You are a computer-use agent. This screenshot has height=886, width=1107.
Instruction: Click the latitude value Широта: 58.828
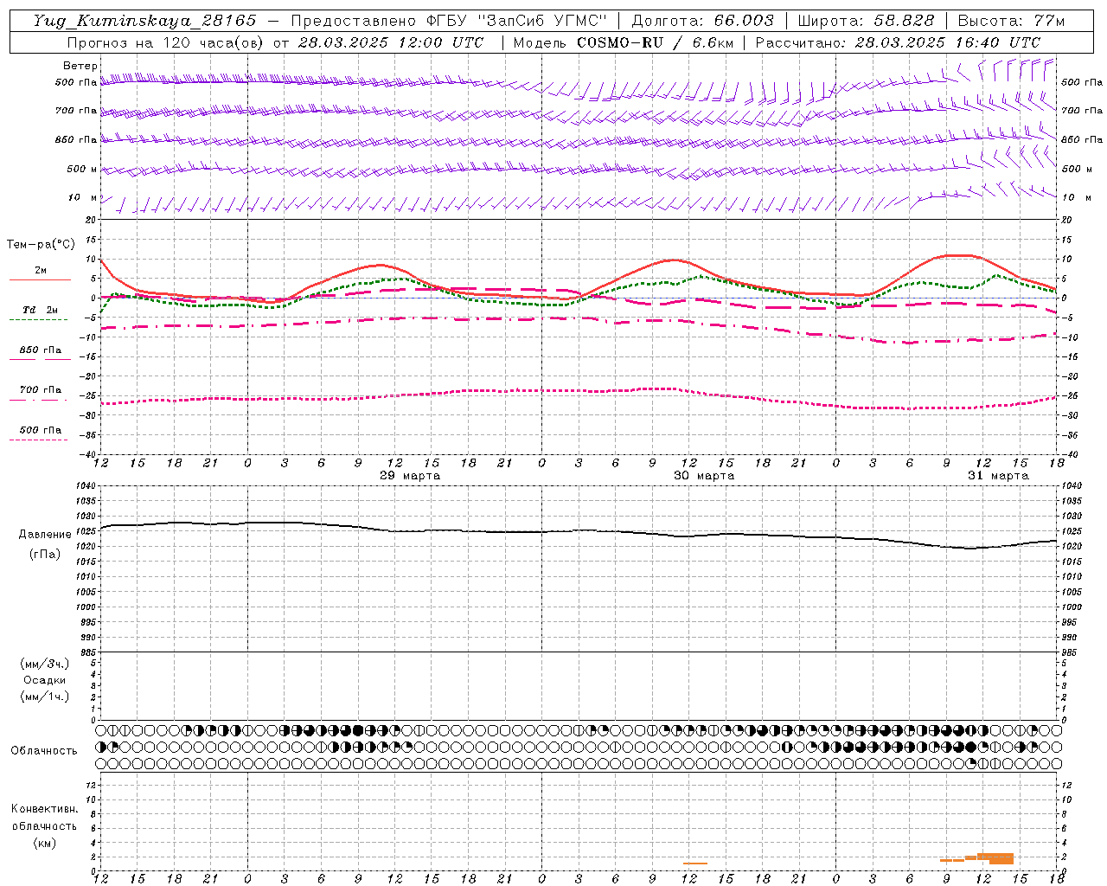tap(866, 21)
